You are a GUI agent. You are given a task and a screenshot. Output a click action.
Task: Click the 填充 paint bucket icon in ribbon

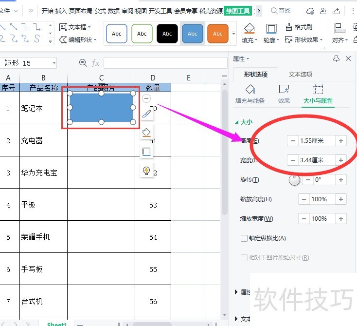pyautogui.click(x=249, y=29)
